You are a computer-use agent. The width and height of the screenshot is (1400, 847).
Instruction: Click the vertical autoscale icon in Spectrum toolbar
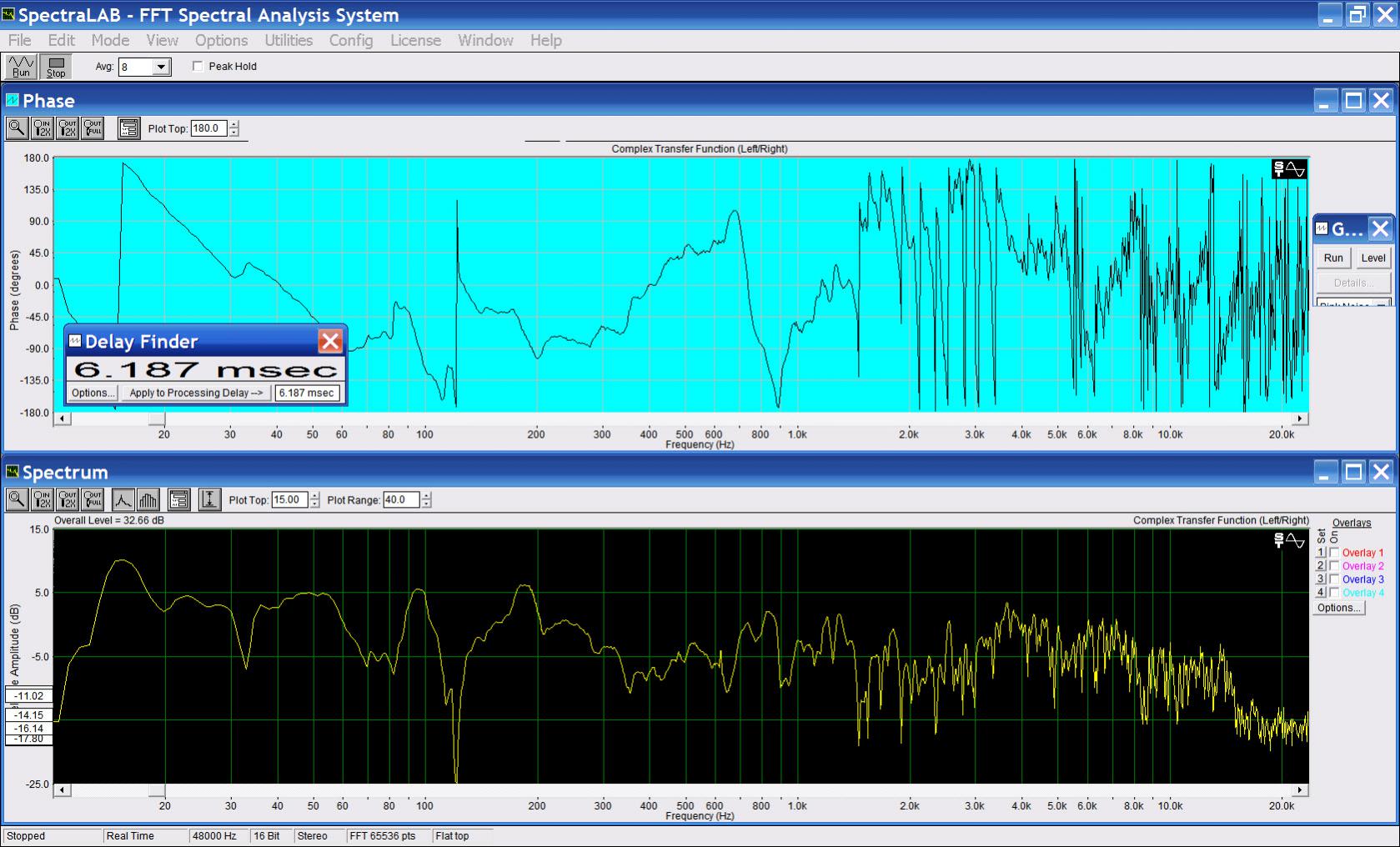tap(209, 500)
